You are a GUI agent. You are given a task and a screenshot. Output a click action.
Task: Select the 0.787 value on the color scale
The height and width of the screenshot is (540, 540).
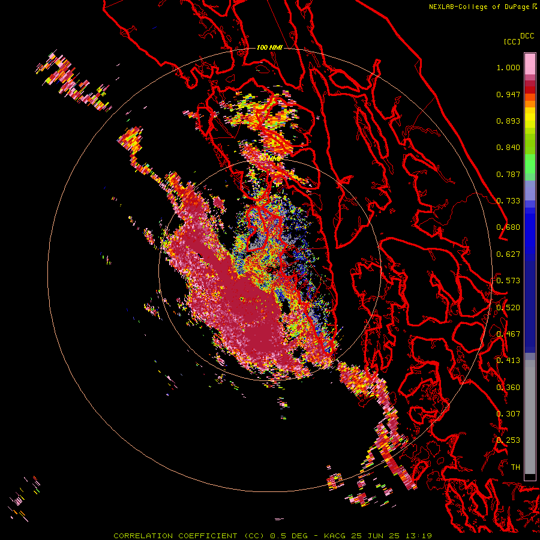pyautogui.click(x=508, y=174)
